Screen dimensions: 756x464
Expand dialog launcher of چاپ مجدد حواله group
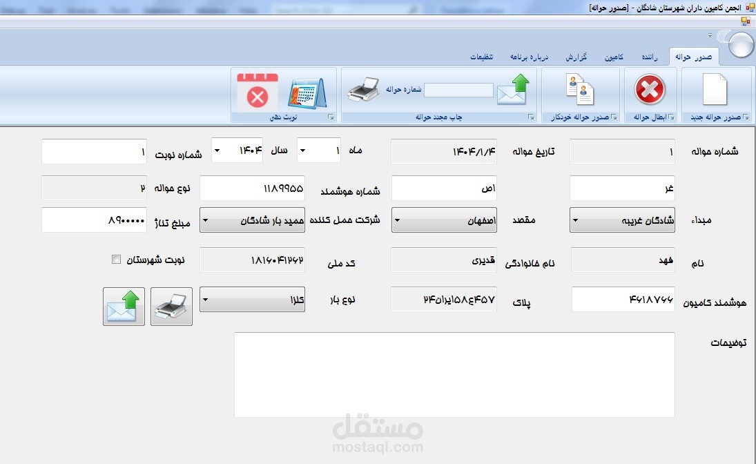pyautogui.click(x=531, y=117)
